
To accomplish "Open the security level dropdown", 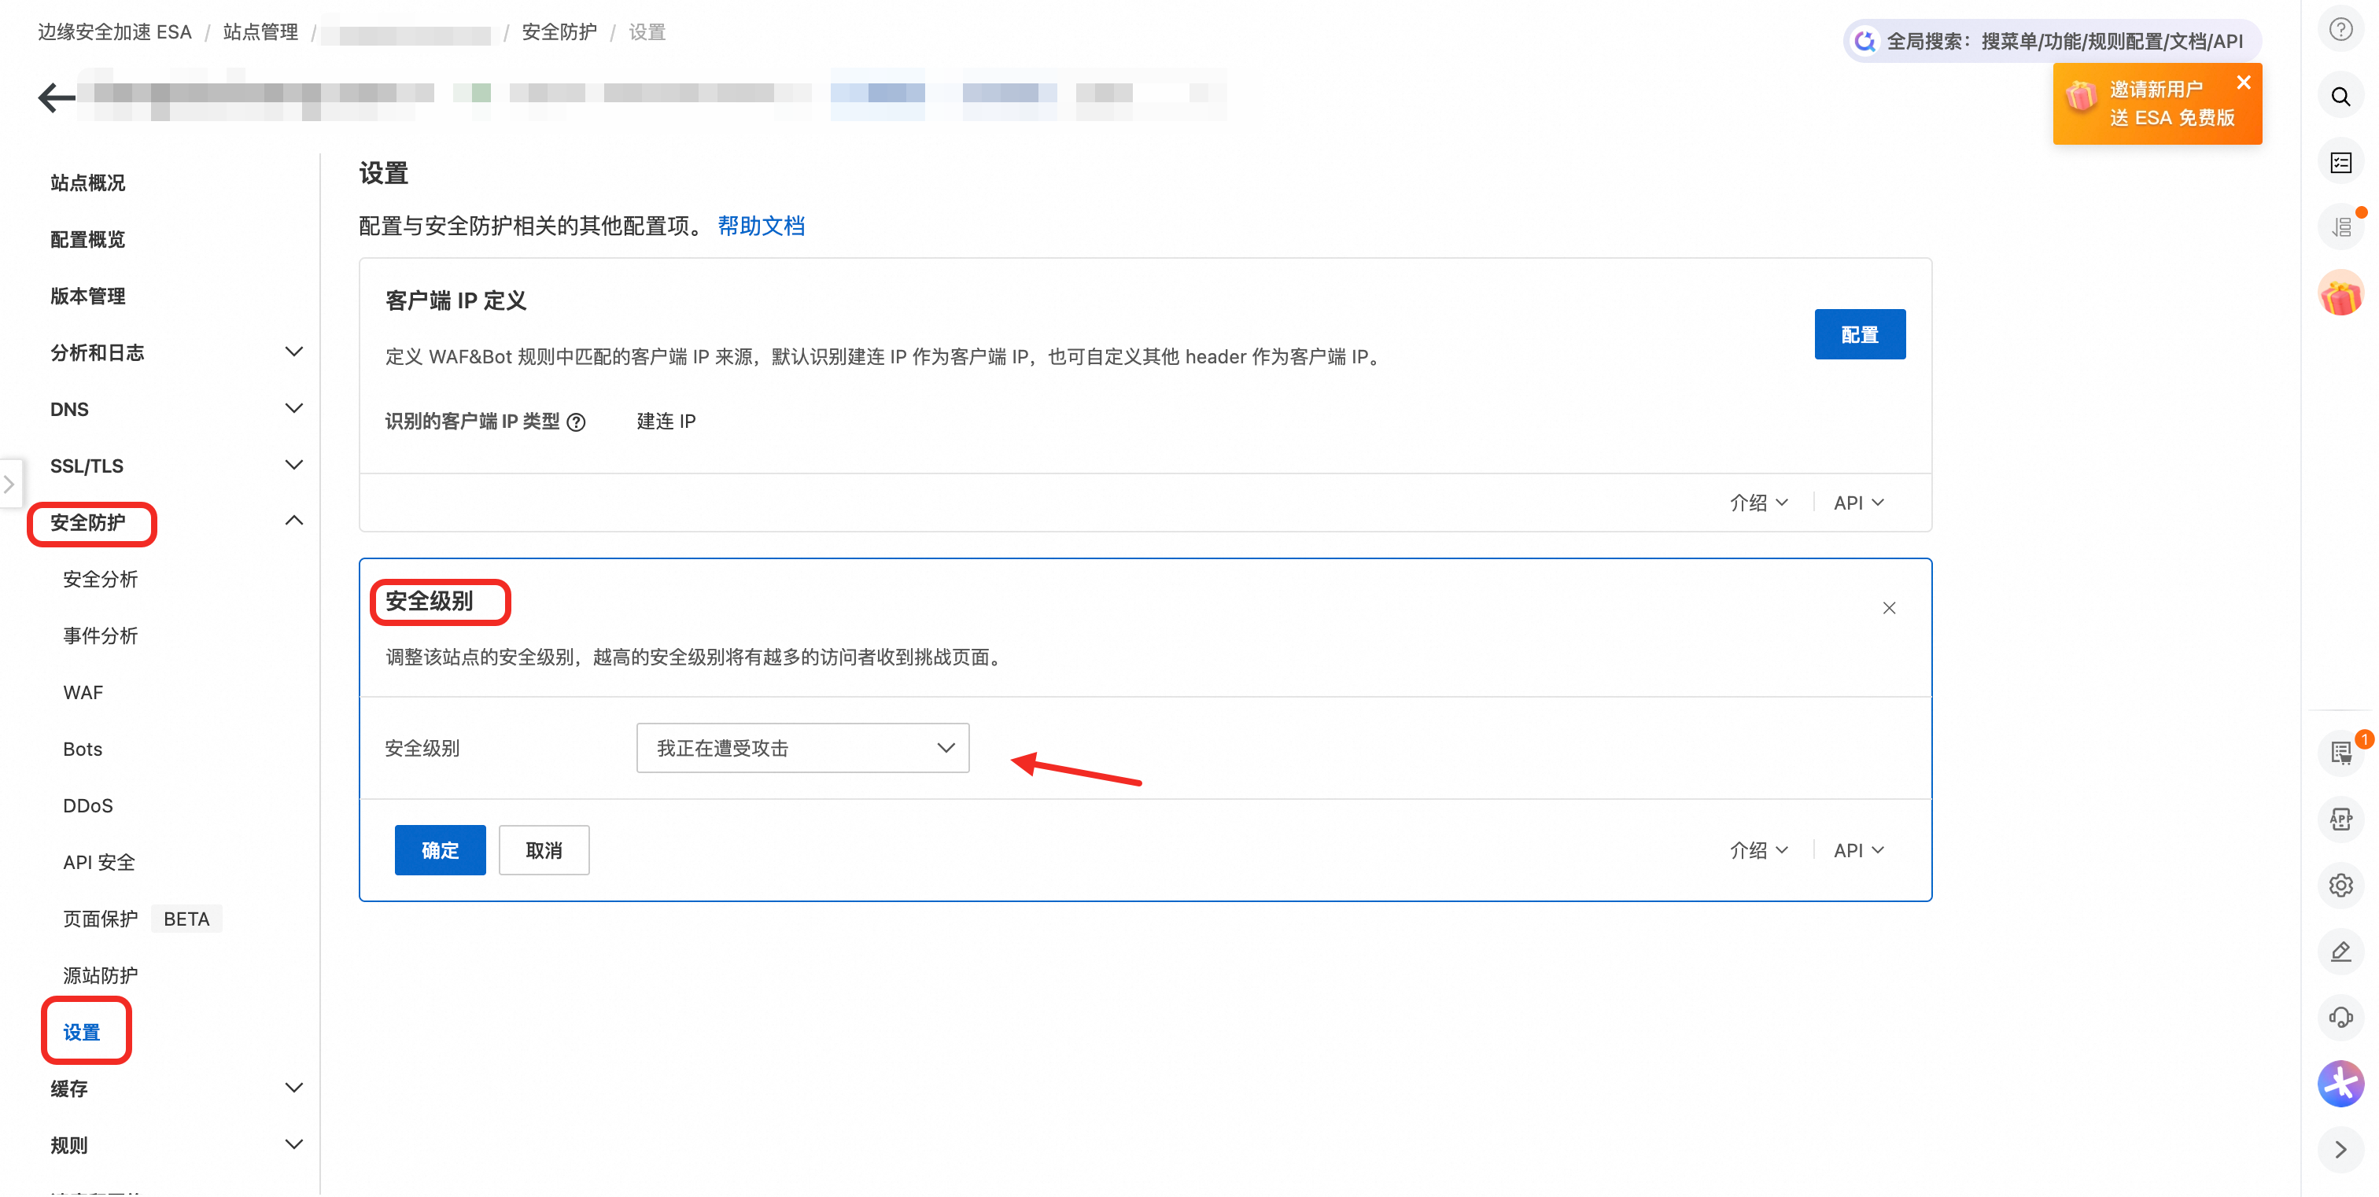I will pyautogui.click(x=802, y=748).
